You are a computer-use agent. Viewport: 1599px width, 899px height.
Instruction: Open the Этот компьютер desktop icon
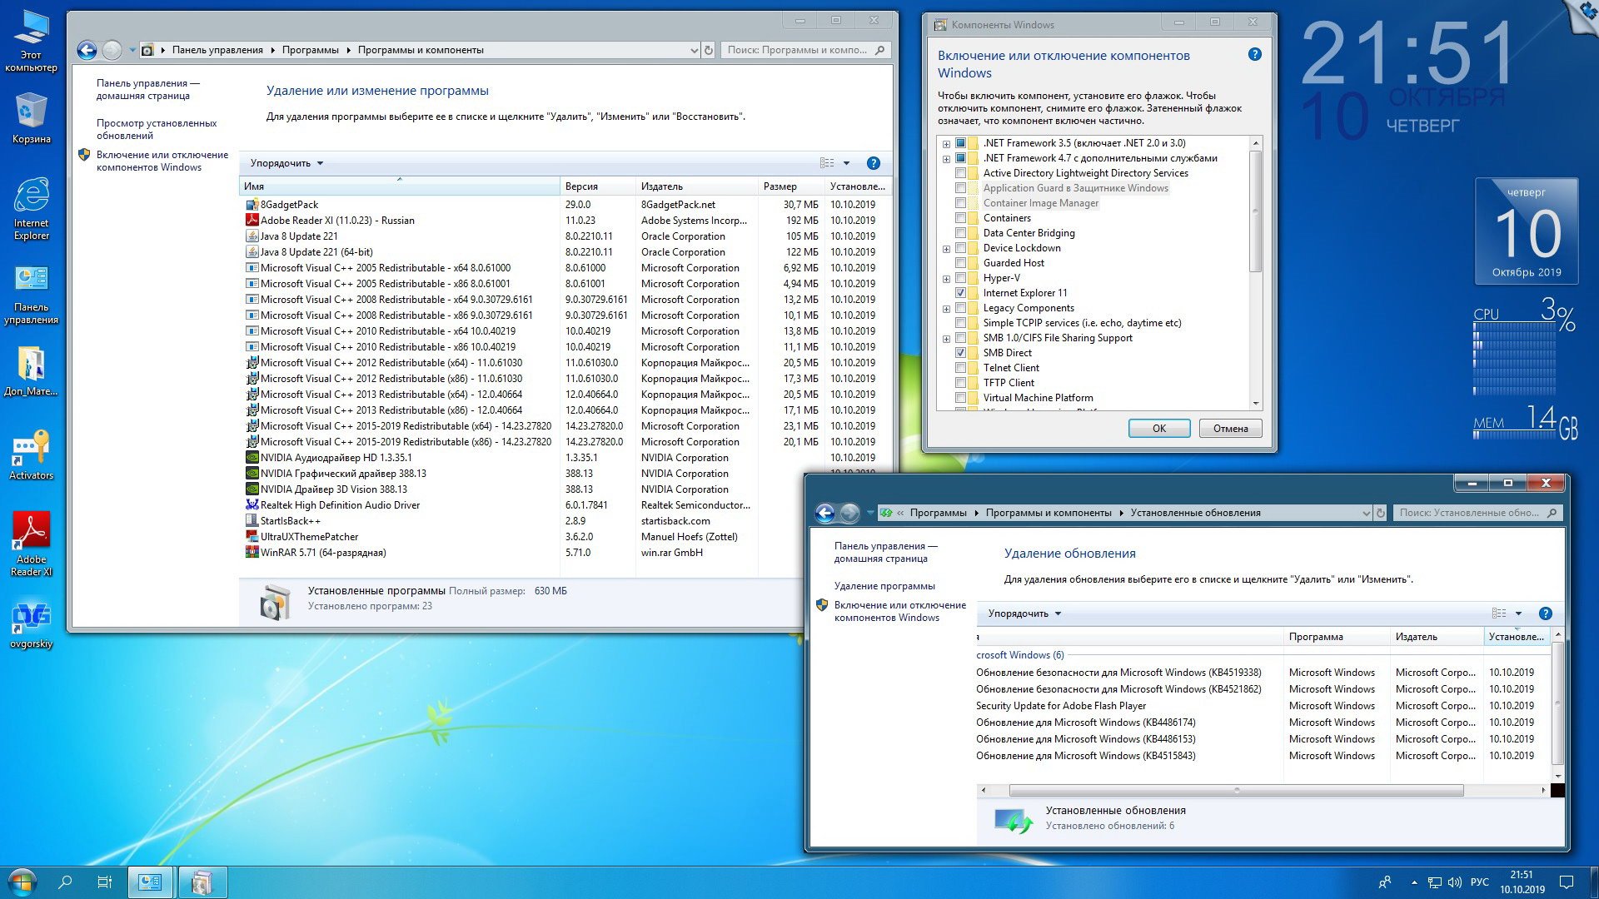click(x=31, y=40)
